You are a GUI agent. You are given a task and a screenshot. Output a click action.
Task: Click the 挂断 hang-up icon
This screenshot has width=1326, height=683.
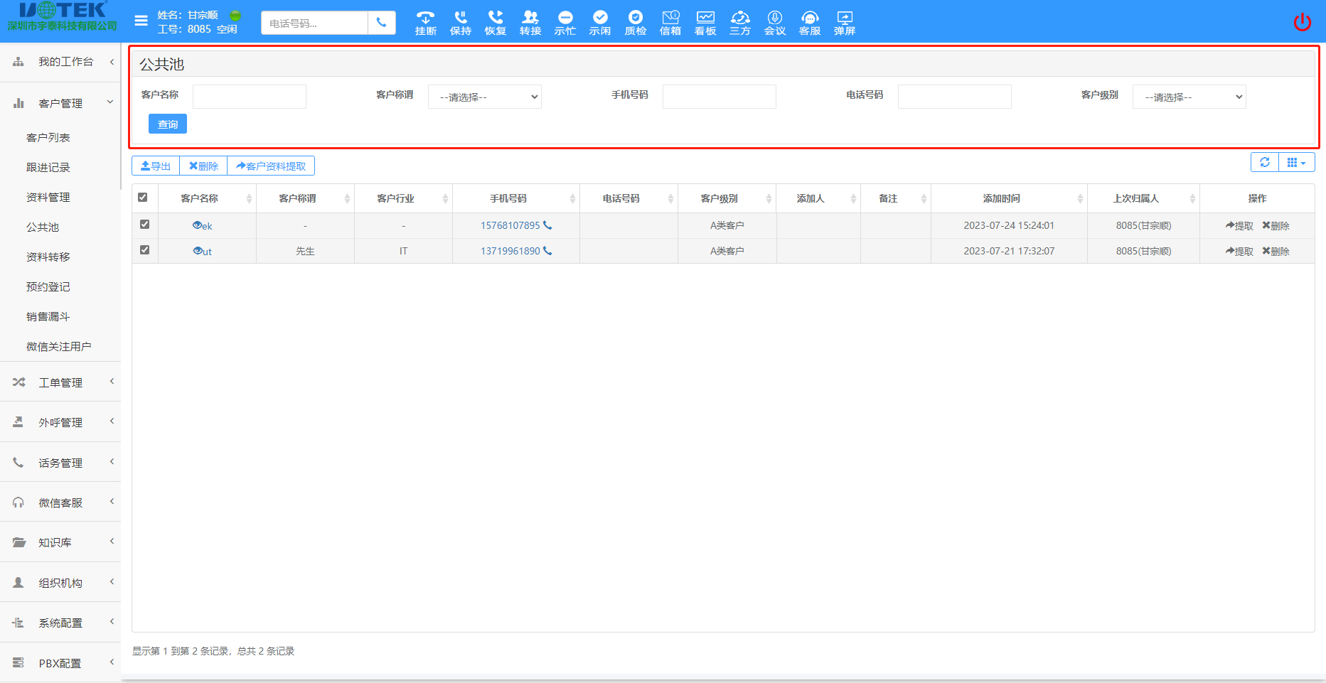[425, 23]
